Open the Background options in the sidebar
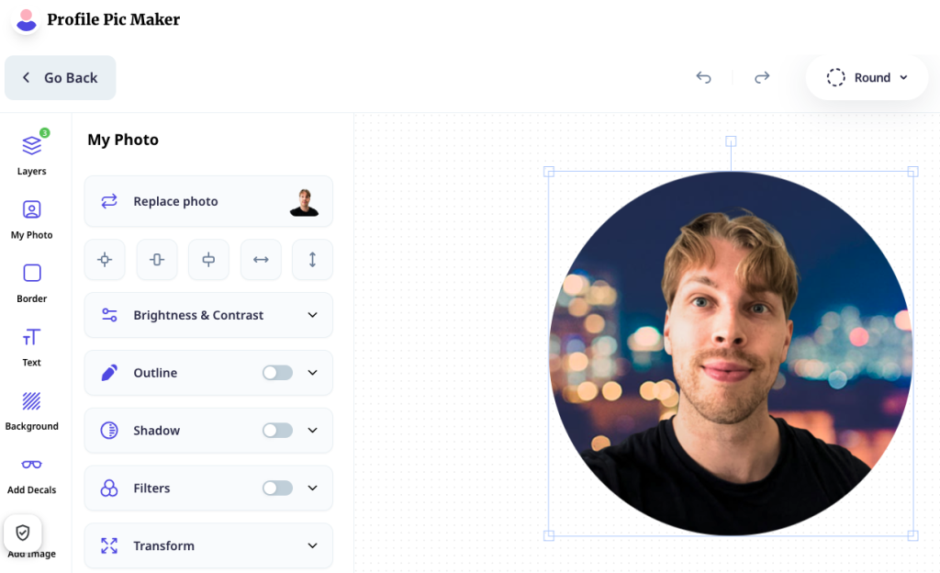The width and height of the screenshot is (940, 573). pyautogui.click(x=32, y=410)
